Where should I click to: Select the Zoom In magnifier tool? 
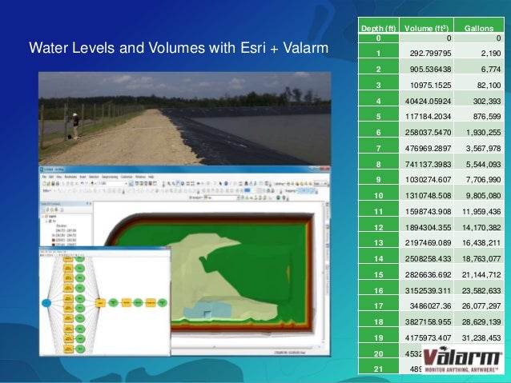pyautogui.click(x=168, y=184)
